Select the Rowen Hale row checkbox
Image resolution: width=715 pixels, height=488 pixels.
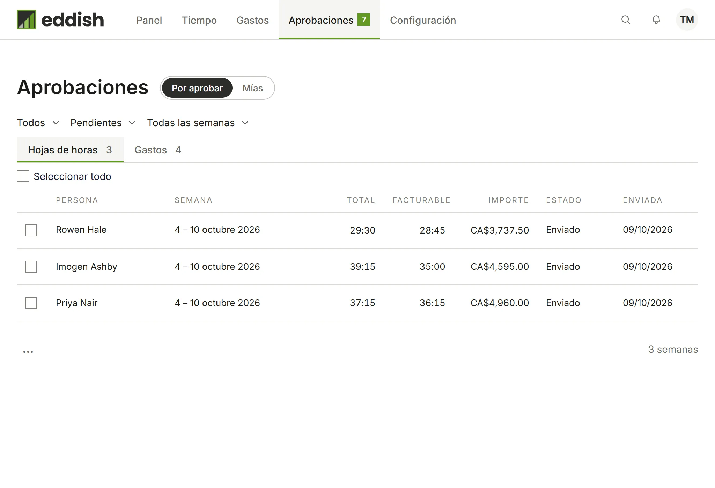[x=31, y=230]
